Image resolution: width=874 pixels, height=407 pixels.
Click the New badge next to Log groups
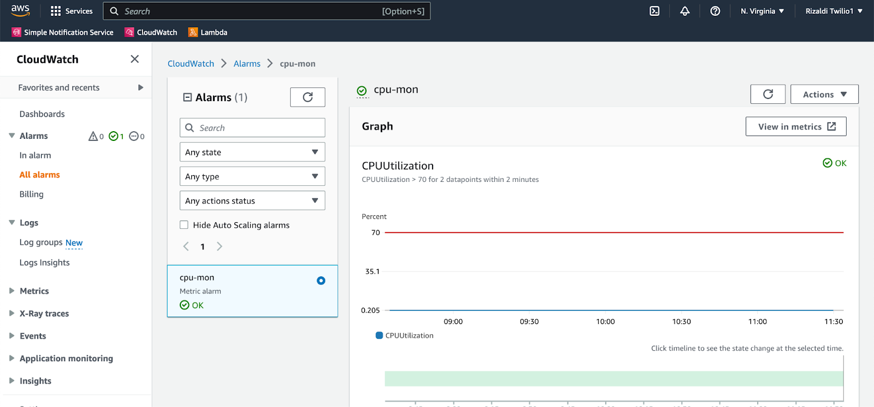(x=74, y=243)
